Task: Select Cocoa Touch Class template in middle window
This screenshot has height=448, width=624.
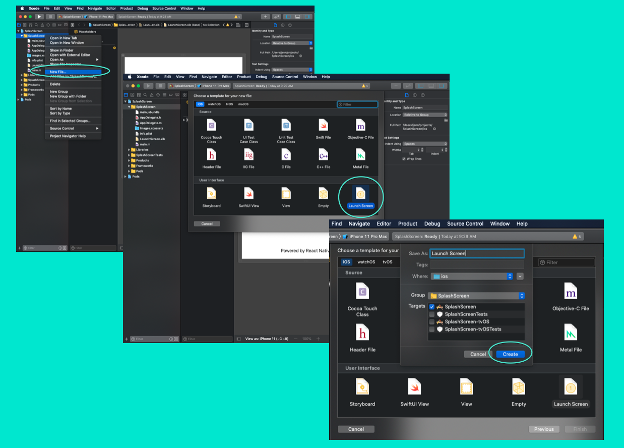Action: point(211,131)
